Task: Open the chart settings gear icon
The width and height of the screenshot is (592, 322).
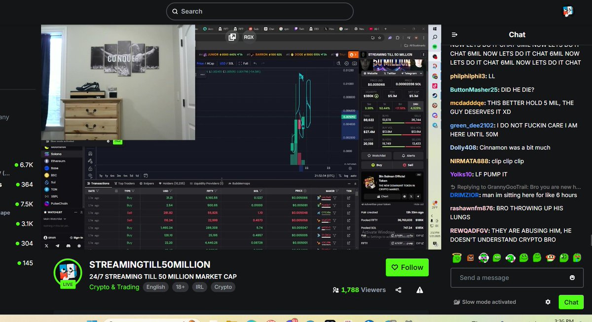Action: 346,63
